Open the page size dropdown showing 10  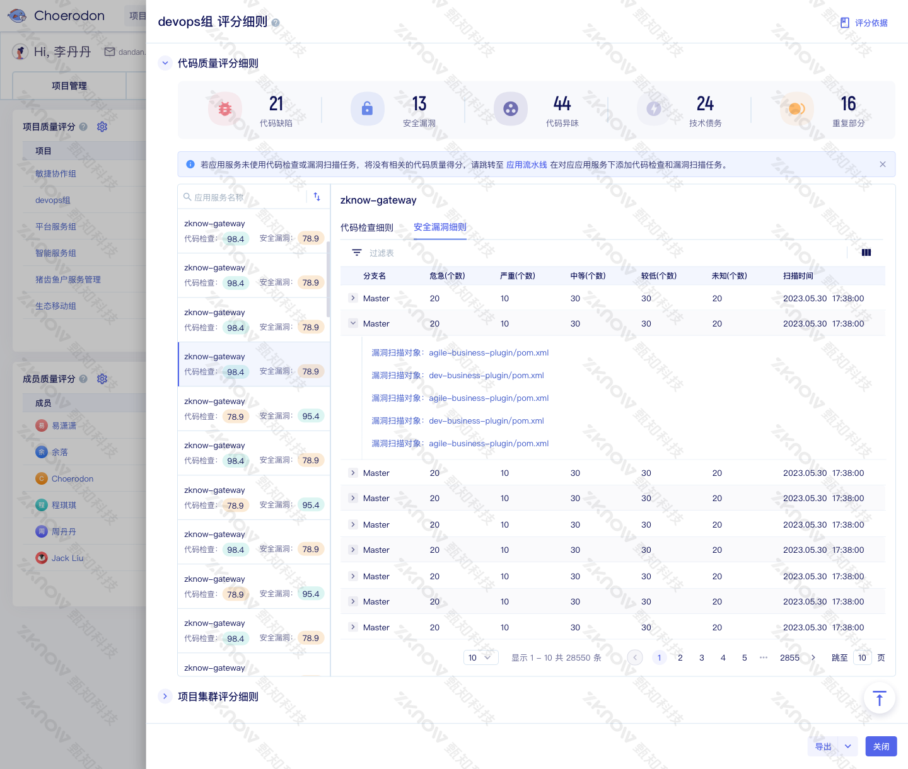point(480,657)
